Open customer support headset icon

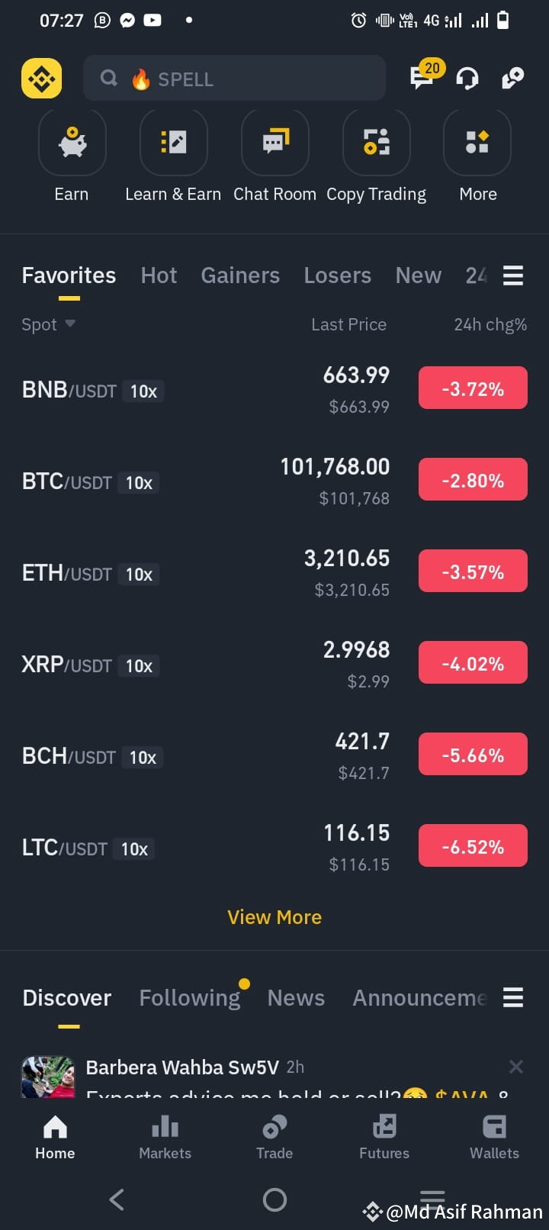(x=467, y=78)
